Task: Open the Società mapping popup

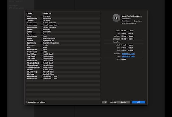Action: (34, 38)
